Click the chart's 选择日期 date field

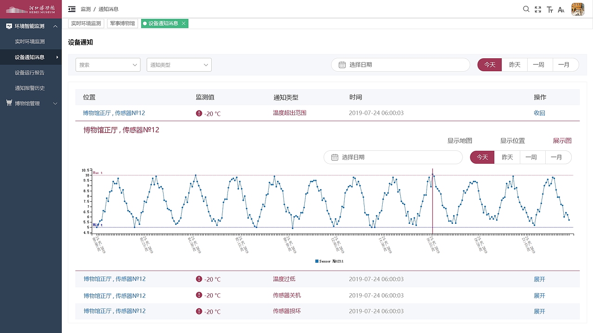(393, 157)
